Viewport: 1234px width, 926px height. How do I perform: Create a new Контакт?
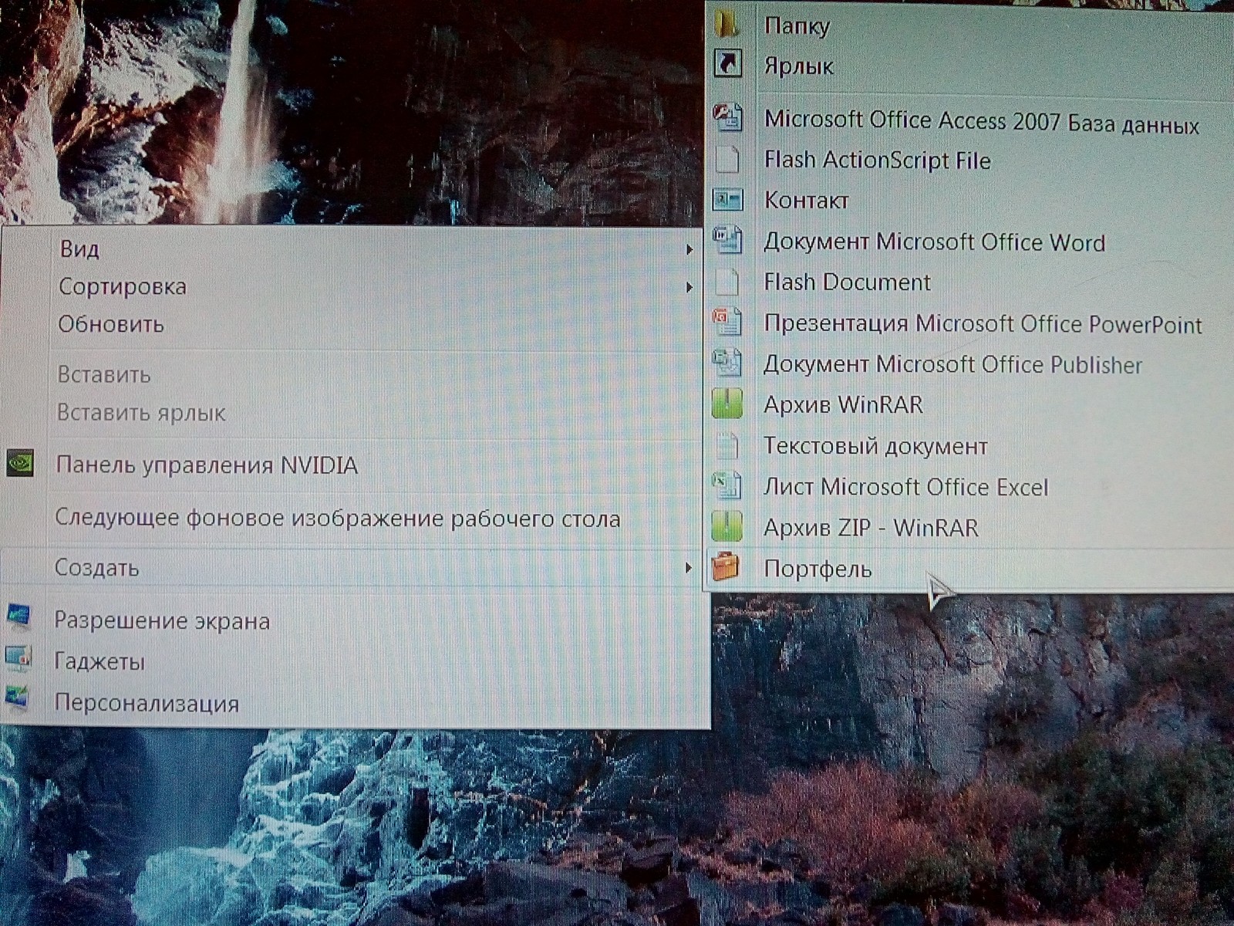click(806, 201)
